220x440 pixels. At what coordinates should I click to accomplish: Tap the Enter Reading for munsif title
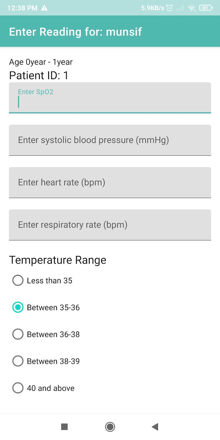(76, 32)
